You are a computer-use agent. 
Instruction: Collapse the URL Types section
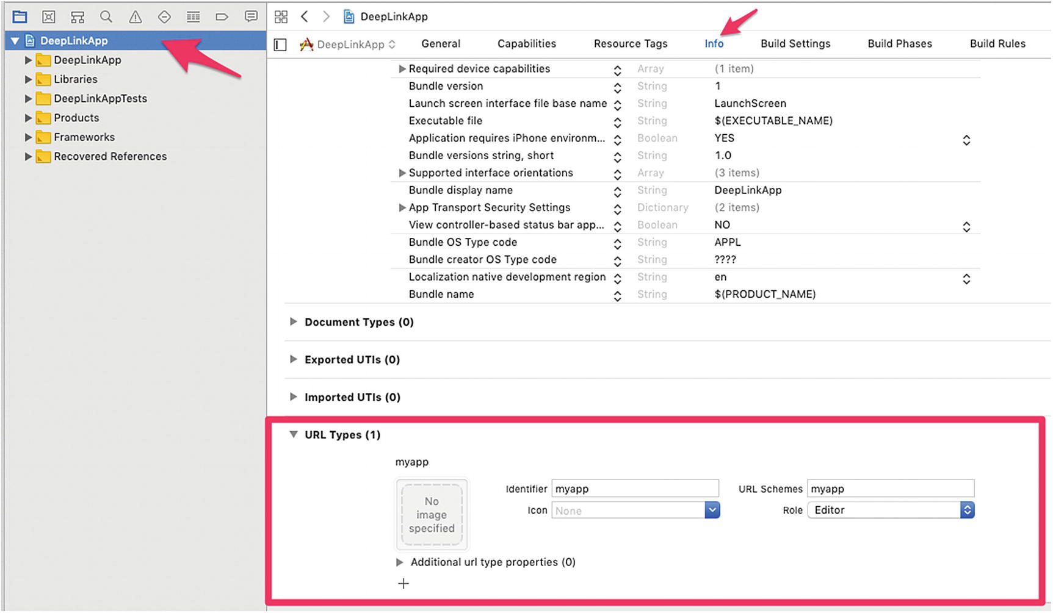coord(294,434)
